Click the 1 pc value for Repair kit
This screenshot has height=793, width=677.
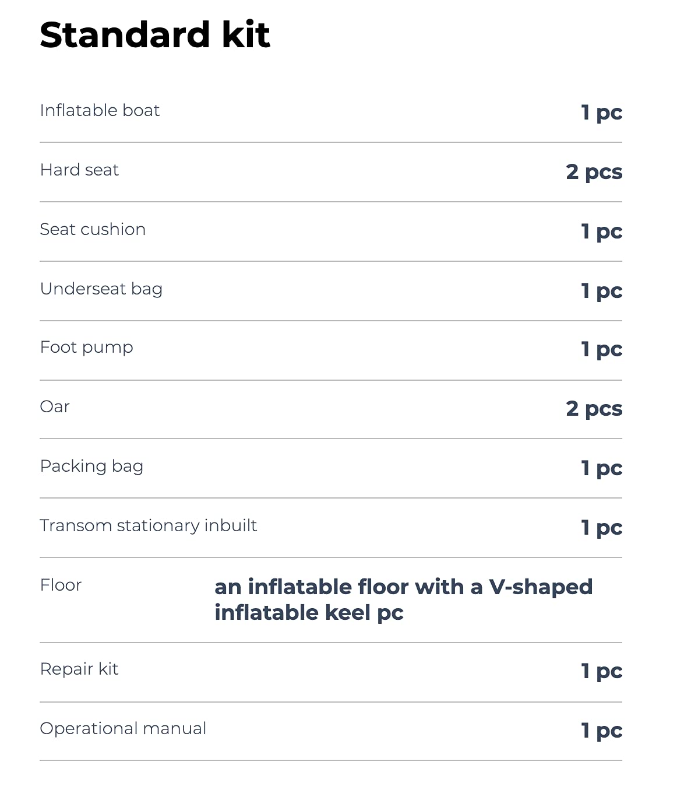click(602, 671)
